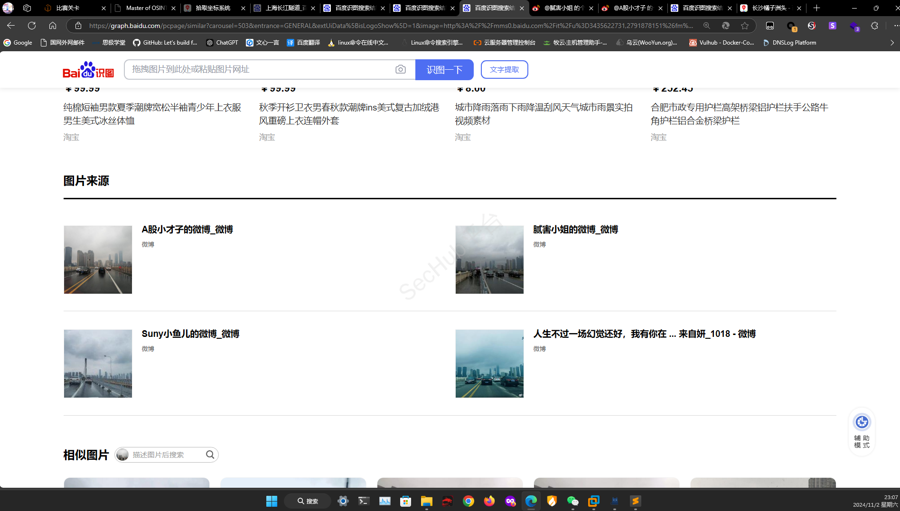The width and height of the screenshot is (900, 511).
Task: Open Settings gear from taskbar
Action: click(343, 501)
